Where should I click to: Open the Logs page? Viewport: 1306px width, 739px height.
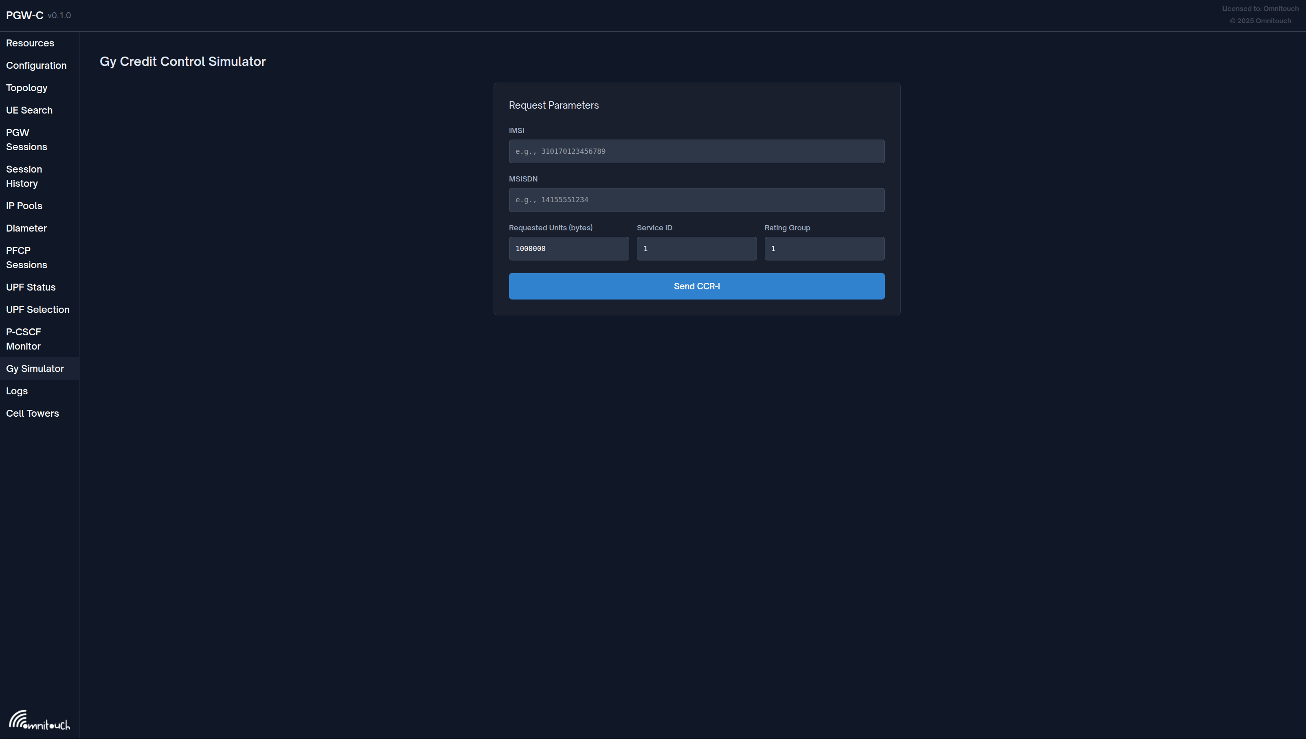coord(17,391)
